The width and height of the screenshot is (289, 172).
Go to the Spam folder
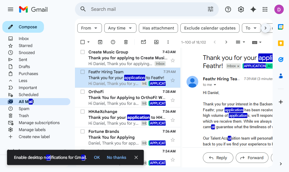pos(24,109)
